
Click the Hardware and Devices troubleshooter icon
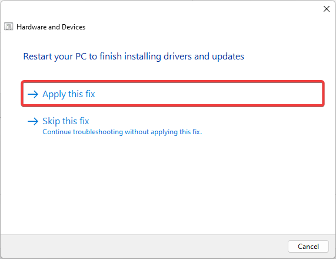pyautogui.click(x=9, y=27)
